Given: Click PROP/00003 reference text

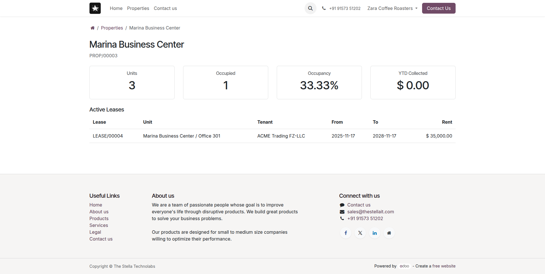Looking at the screenshot, I should coord(103,56).
